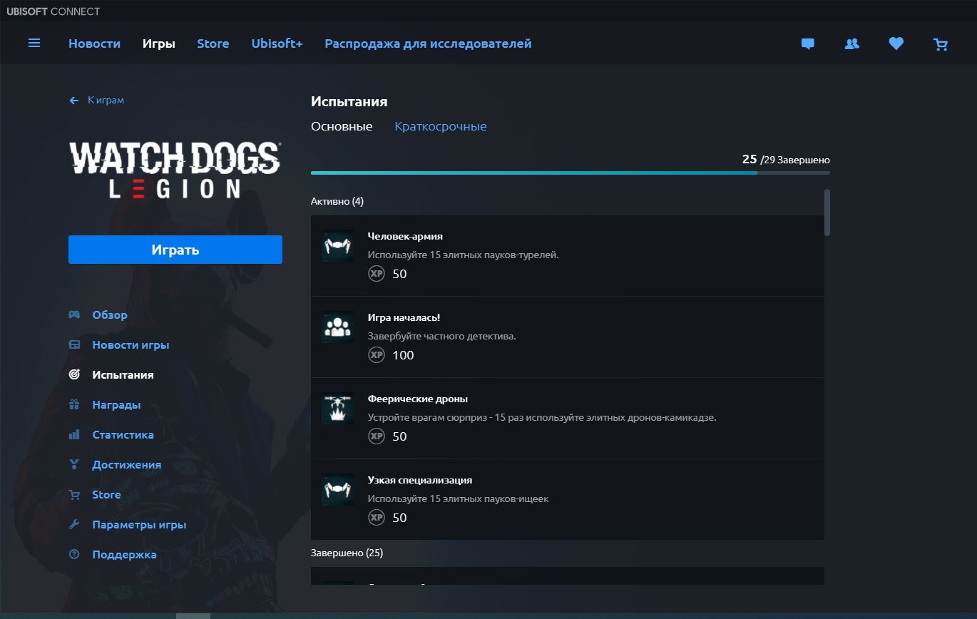977x619 pixels.
Task: Switch to the Краткосрочные challenges tab
Action: 441,127
